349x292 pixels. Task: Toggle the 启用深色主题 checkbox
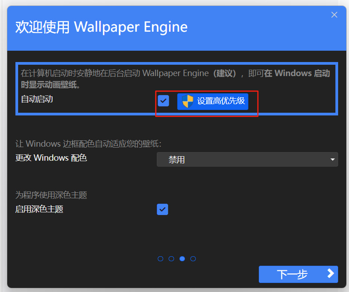[x=162, y=209]
